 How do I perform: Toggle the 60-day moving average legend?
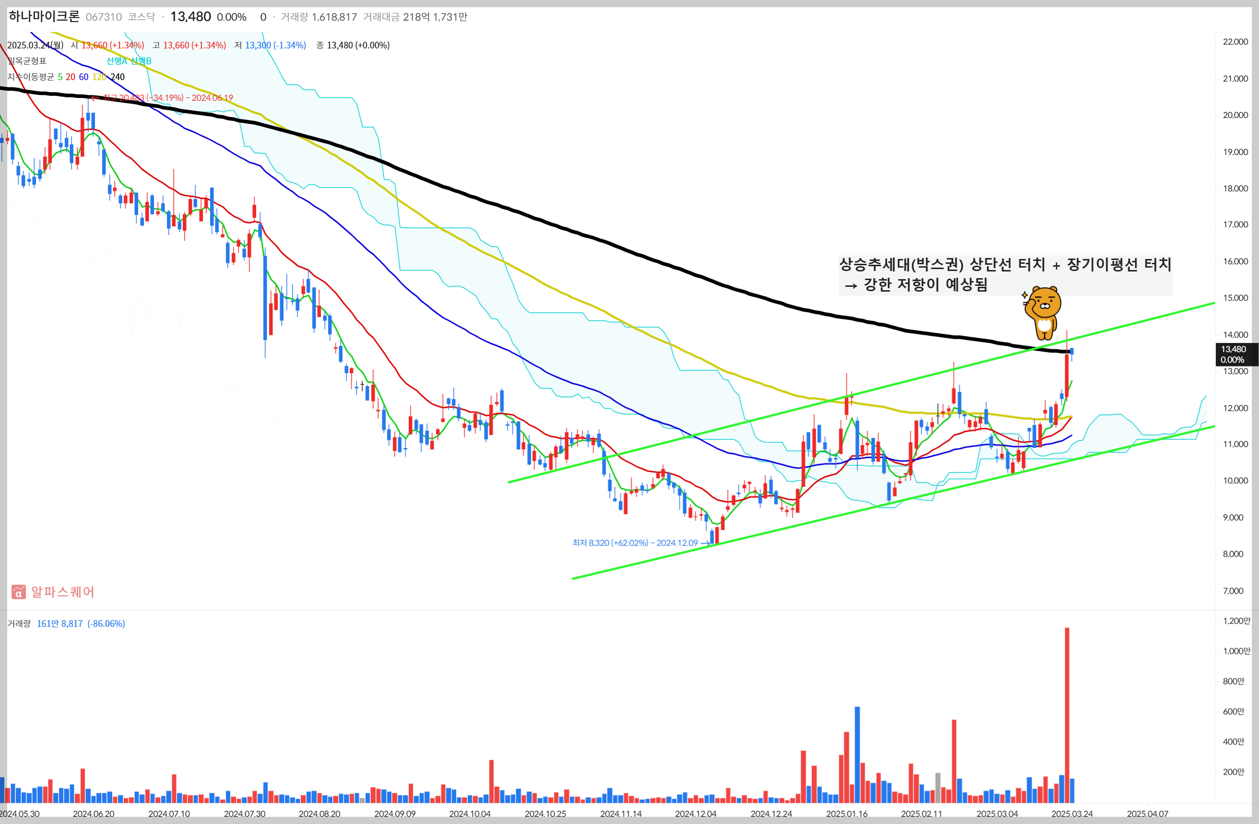(83, 77)
